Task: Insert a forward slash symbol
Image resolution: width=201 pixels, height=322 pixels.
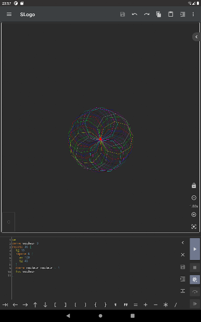Action: (175, 305)
